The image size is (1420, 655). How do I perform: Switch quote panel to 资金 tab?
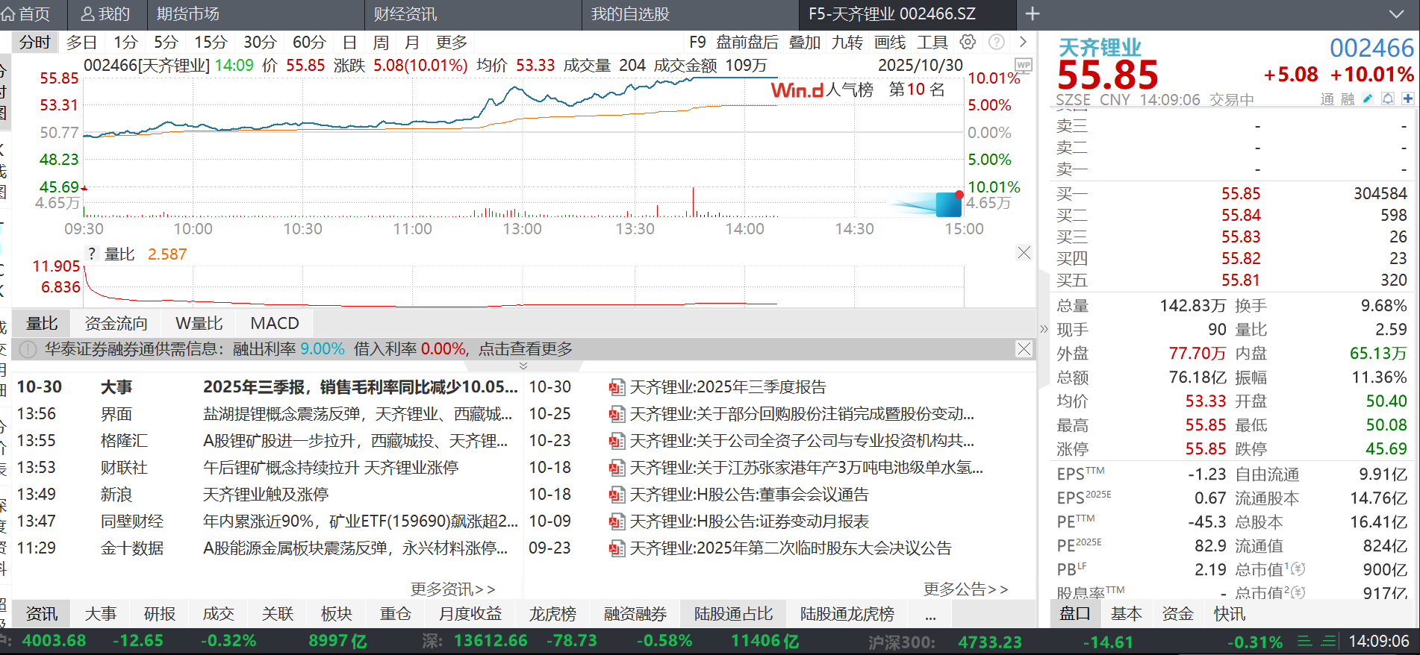coord(1177,614)
